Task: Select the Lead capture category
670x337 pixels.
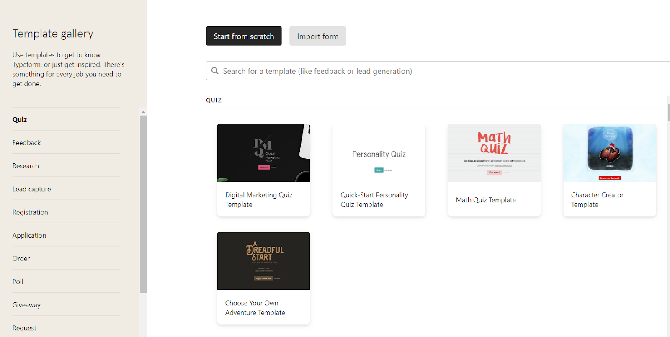Action: (32, 189)
